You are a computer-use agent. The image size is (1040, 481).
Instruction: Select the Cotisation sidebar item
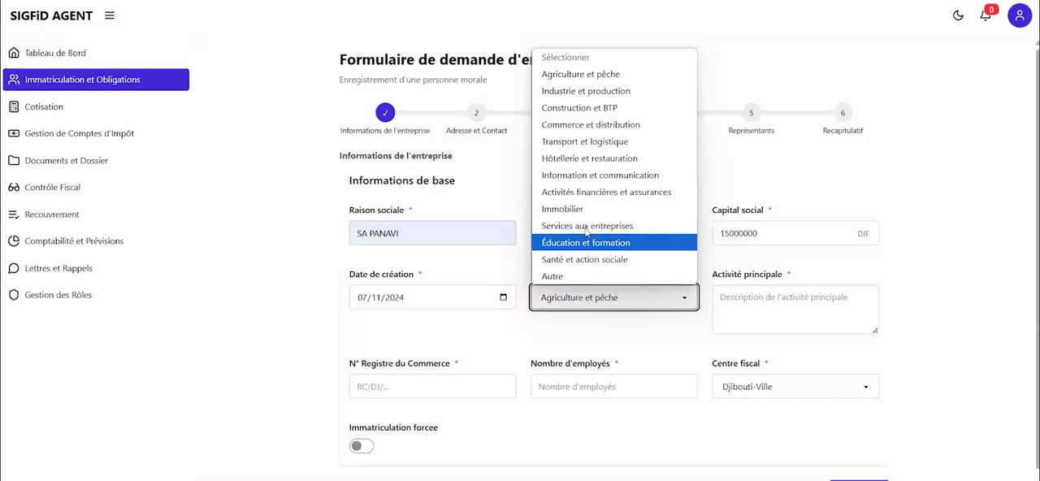tap(44, 106)
